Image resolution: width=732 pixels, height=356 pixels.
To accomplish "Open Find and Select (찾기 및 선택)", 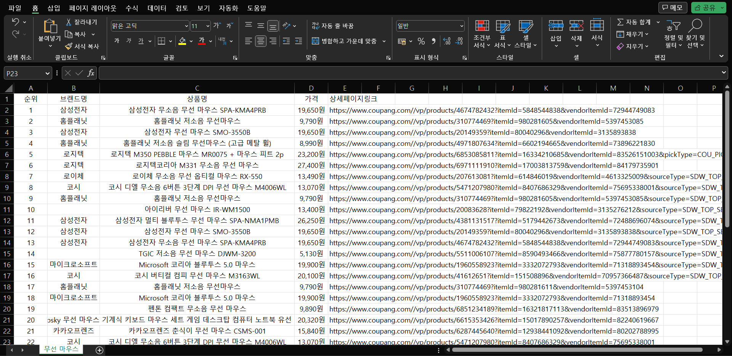I will [x=695, y=34].
